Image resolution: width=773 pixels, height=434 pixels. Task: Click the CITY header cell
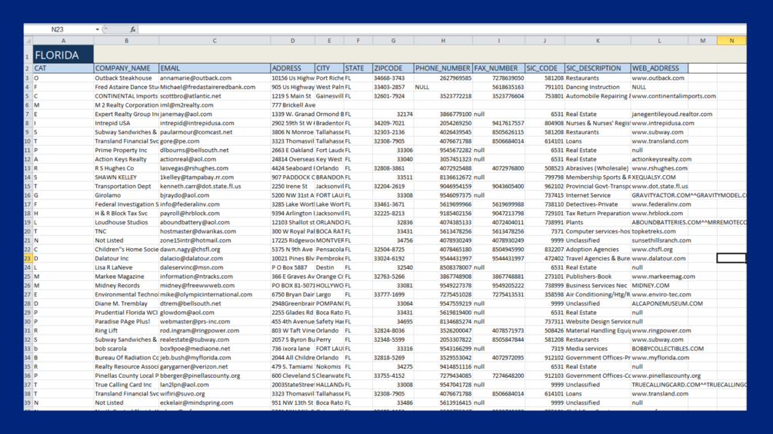[x=329, y=68]
